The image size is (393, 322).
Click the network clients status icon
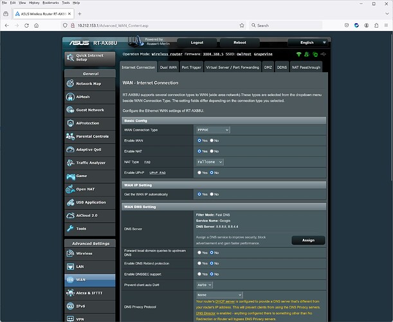click(315, 54)
